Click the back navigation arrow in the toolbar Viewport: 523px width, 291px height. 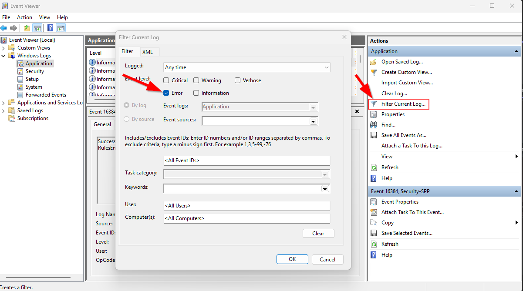(4, 28)
